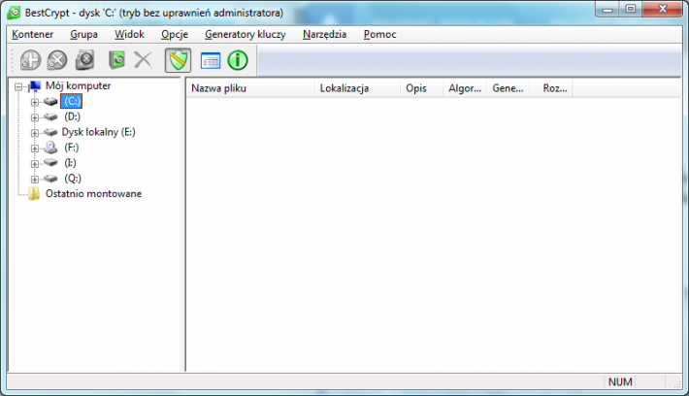Click the dismount container toolbar icon

pyautogui.click(x=57, y=60)
